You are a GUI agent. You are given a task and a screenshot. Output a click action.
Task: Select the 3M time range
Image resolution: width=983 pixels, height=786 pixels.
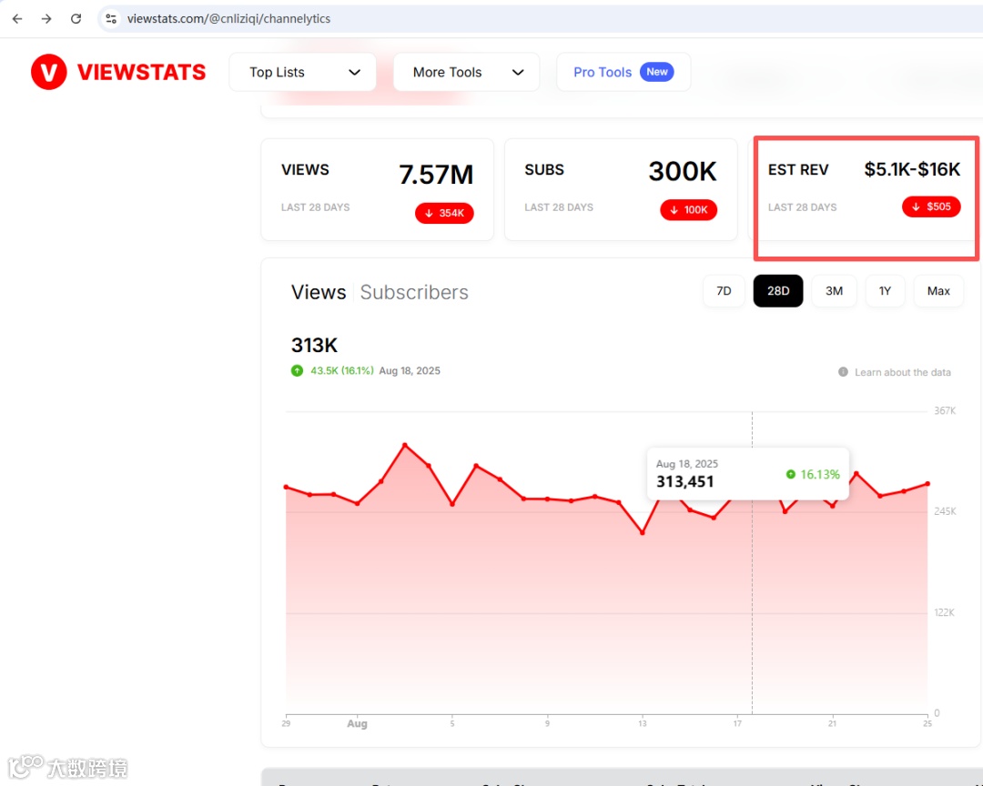pos(834,291)
